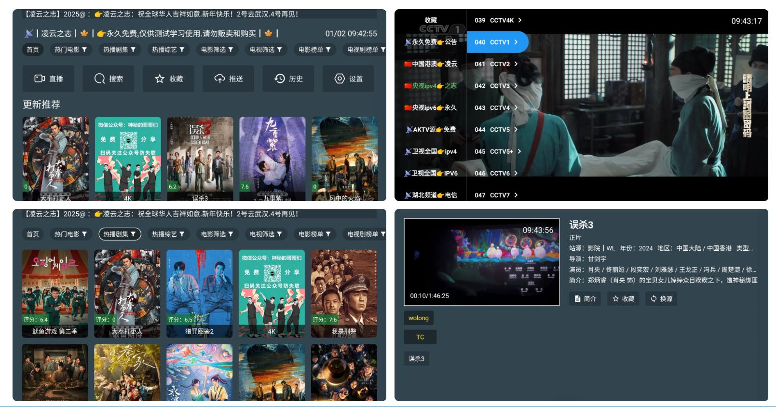Click 换源 refresh source button
The image size is (776, 407).
point(661,298)
